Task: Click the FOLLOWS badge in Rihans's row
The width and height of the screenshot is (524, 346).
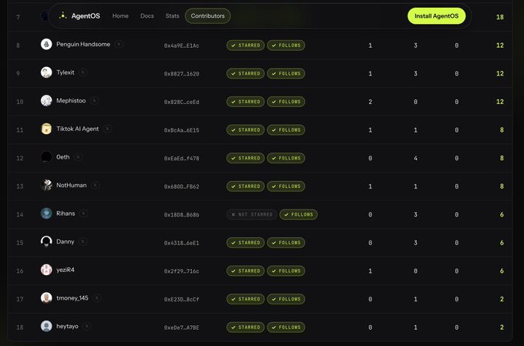Action: pos(298,214)
